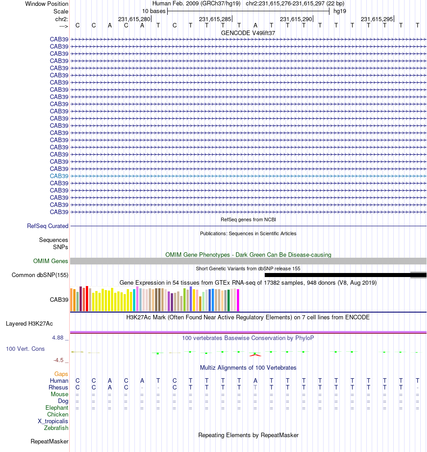Select the Human alignment row label

(59, 381)
